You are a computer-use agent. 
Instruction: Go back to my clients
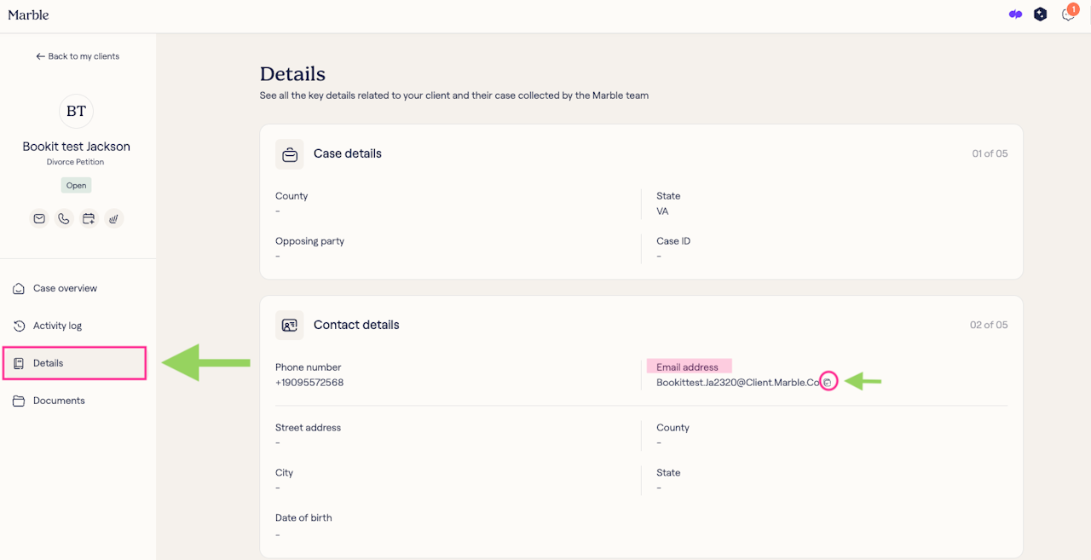[78, 56]
